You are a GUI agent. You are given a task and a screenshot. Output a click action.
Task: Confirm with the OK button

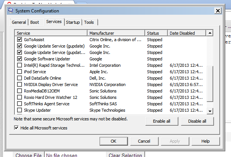(114, 141)
